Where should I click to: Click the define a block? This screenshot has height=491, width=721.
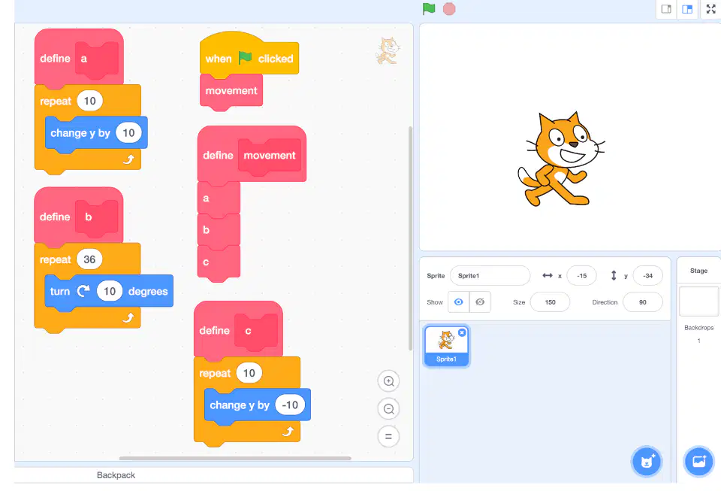click(x=79, y=57)
